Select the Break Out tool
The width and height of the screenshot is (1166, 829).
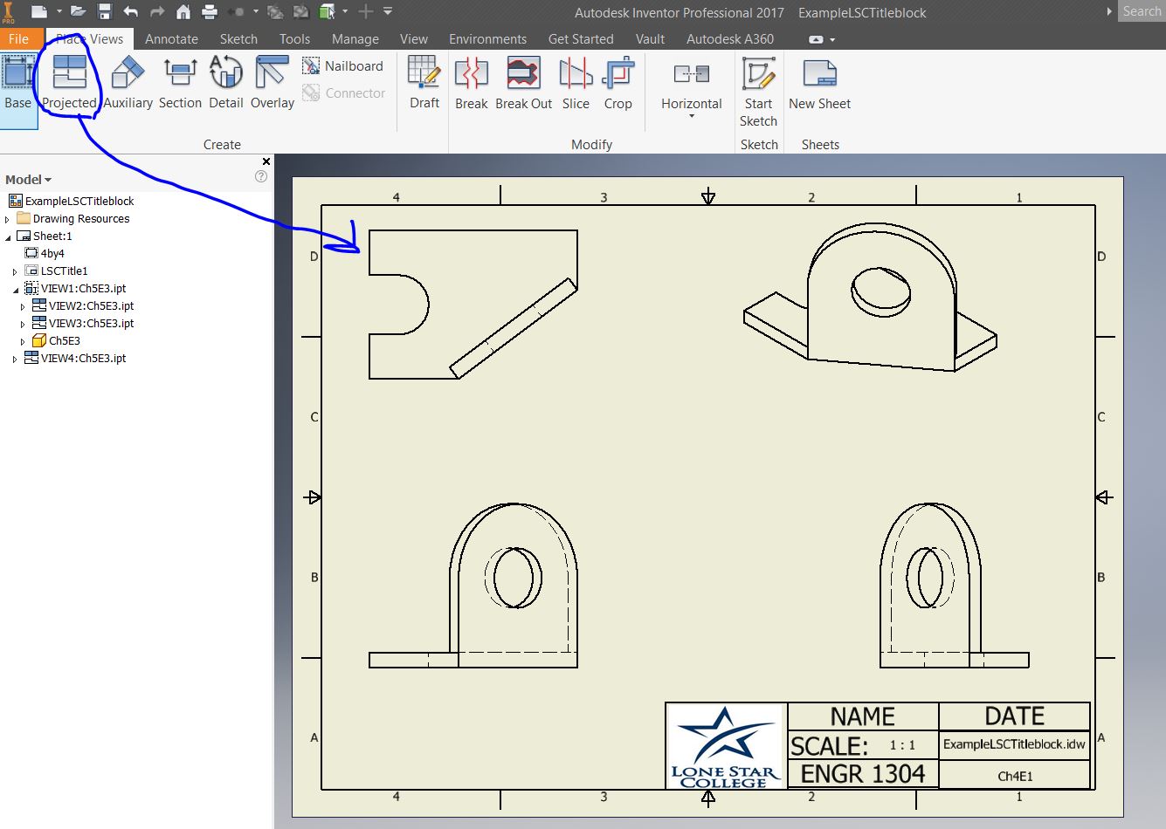coord(523,84)
